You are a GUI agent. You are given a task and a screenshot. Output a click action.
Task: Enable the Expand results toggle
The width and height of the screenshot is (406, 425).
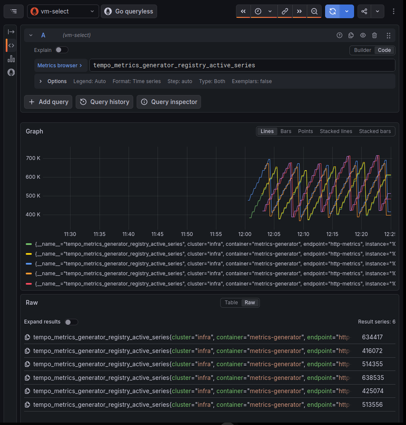[71, 322]
